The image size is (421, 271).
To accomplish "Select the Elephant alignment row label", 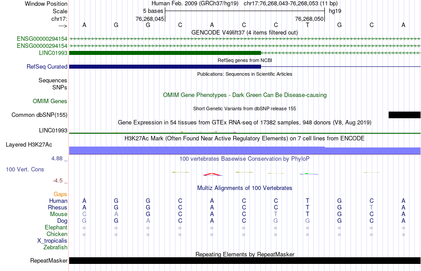I will click(x=56, y=227).
